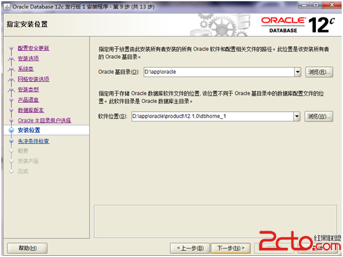Open the Oracle base directory dropdown arrow
This screenshot has height=257, width=343.
click(298, 72)
